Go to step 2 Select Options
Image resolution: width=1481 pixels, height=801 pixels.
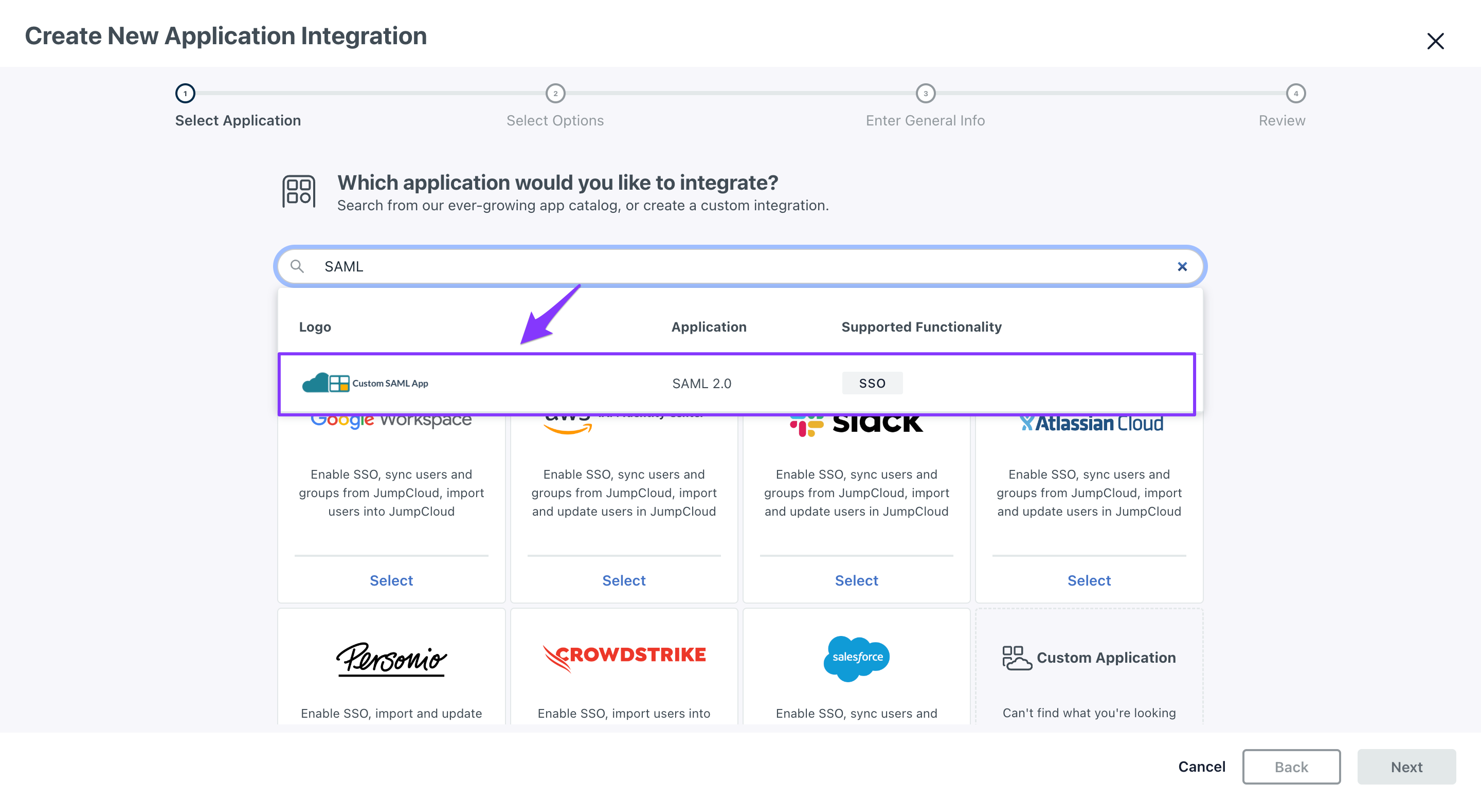[555, 94]
